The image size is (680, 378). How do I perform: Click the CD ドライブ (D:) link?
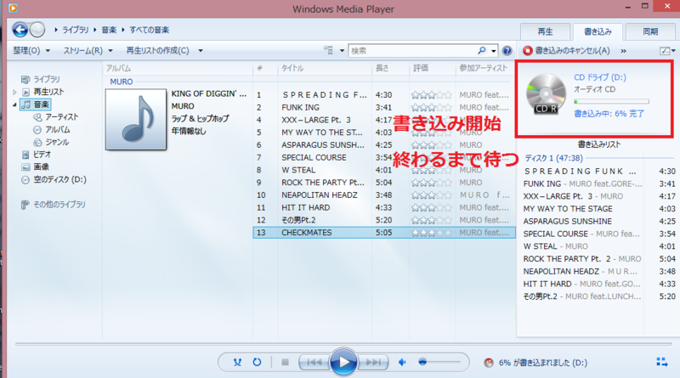point(600,77)
